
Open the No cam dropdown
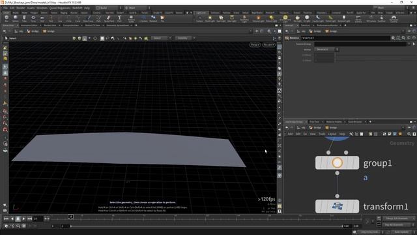click(x=268, y=45)
